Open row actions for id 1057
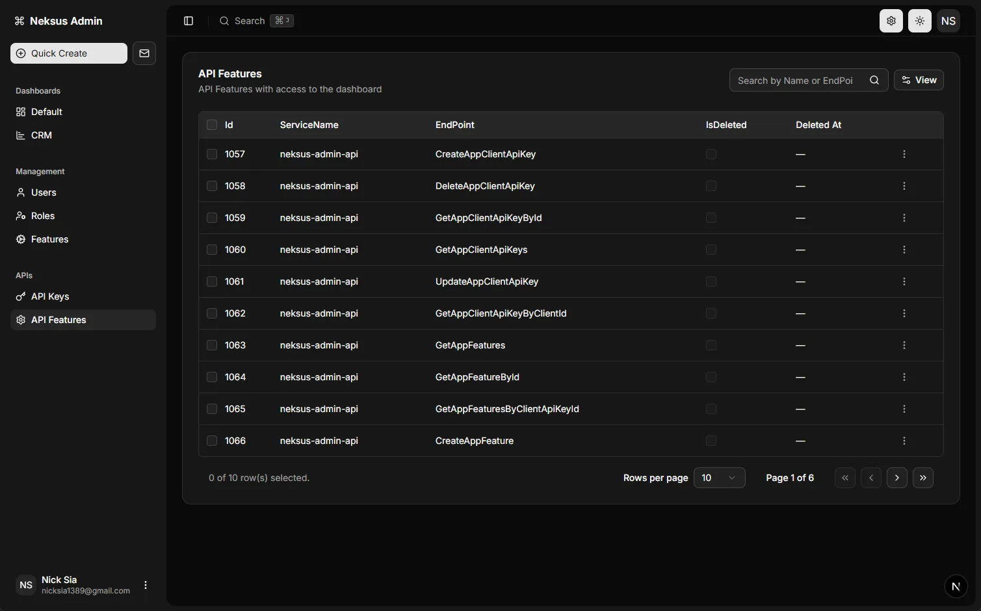981x611 pixels. 904,154
